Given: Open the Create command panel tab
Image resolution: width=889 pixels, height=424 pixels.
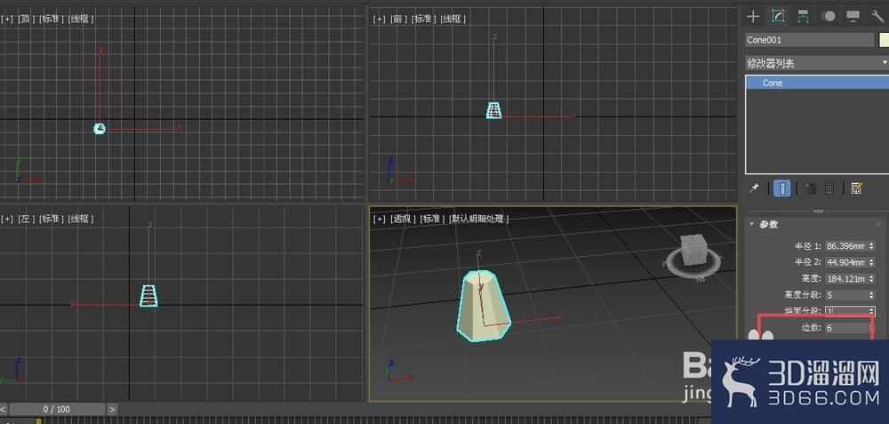Looking at the screenshot, I should pos(753,16).
